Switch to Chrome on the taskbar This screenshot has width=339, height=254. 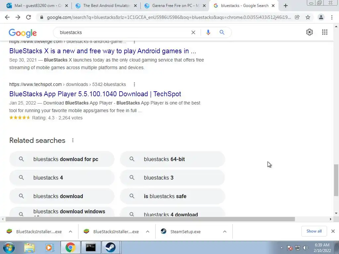pos(70,247)
